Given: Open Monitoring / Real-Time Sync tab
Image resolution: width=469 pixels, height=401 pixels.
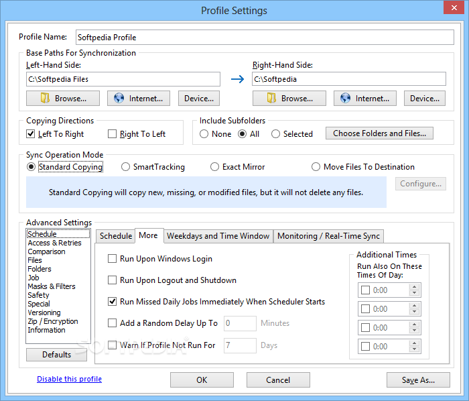Looking at the screenshot, I should pos(328,236).
